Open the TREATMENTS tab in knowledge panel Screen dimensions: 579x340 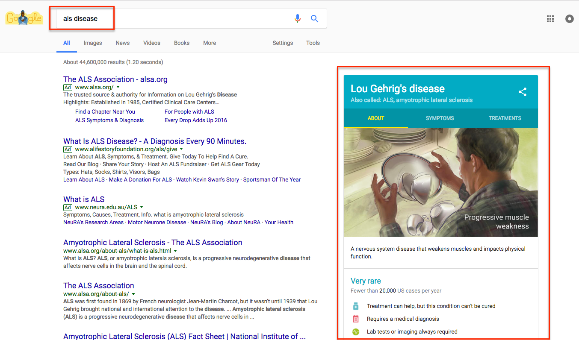tap(505, 118)
